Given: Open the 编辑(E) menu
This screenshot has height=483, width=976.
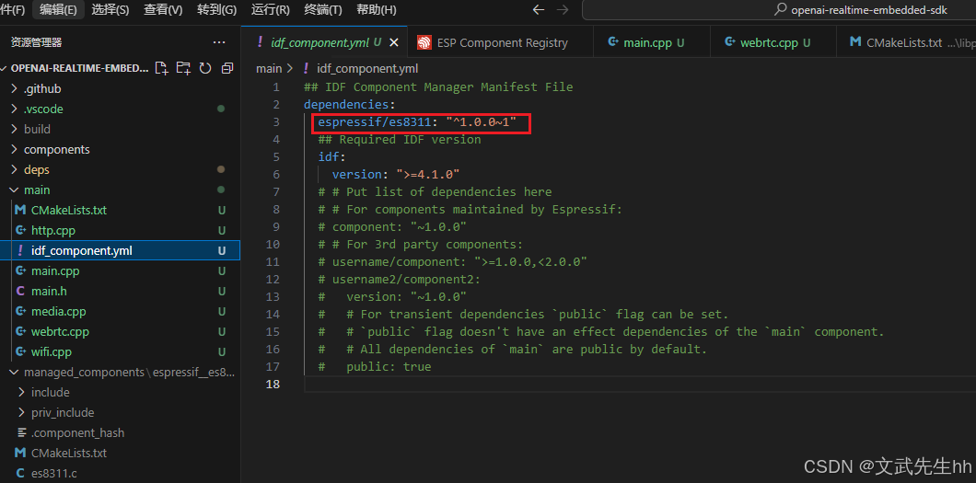Looking at the screenshot, I should click(x=58, y=10).
